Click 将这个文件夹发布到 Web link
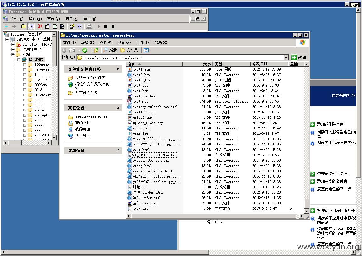 coord(92,85)
